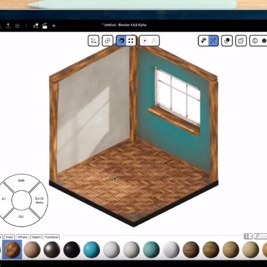267x267 pixels.
Task: Click the upload/export icon in top bar
Action: 8,26
